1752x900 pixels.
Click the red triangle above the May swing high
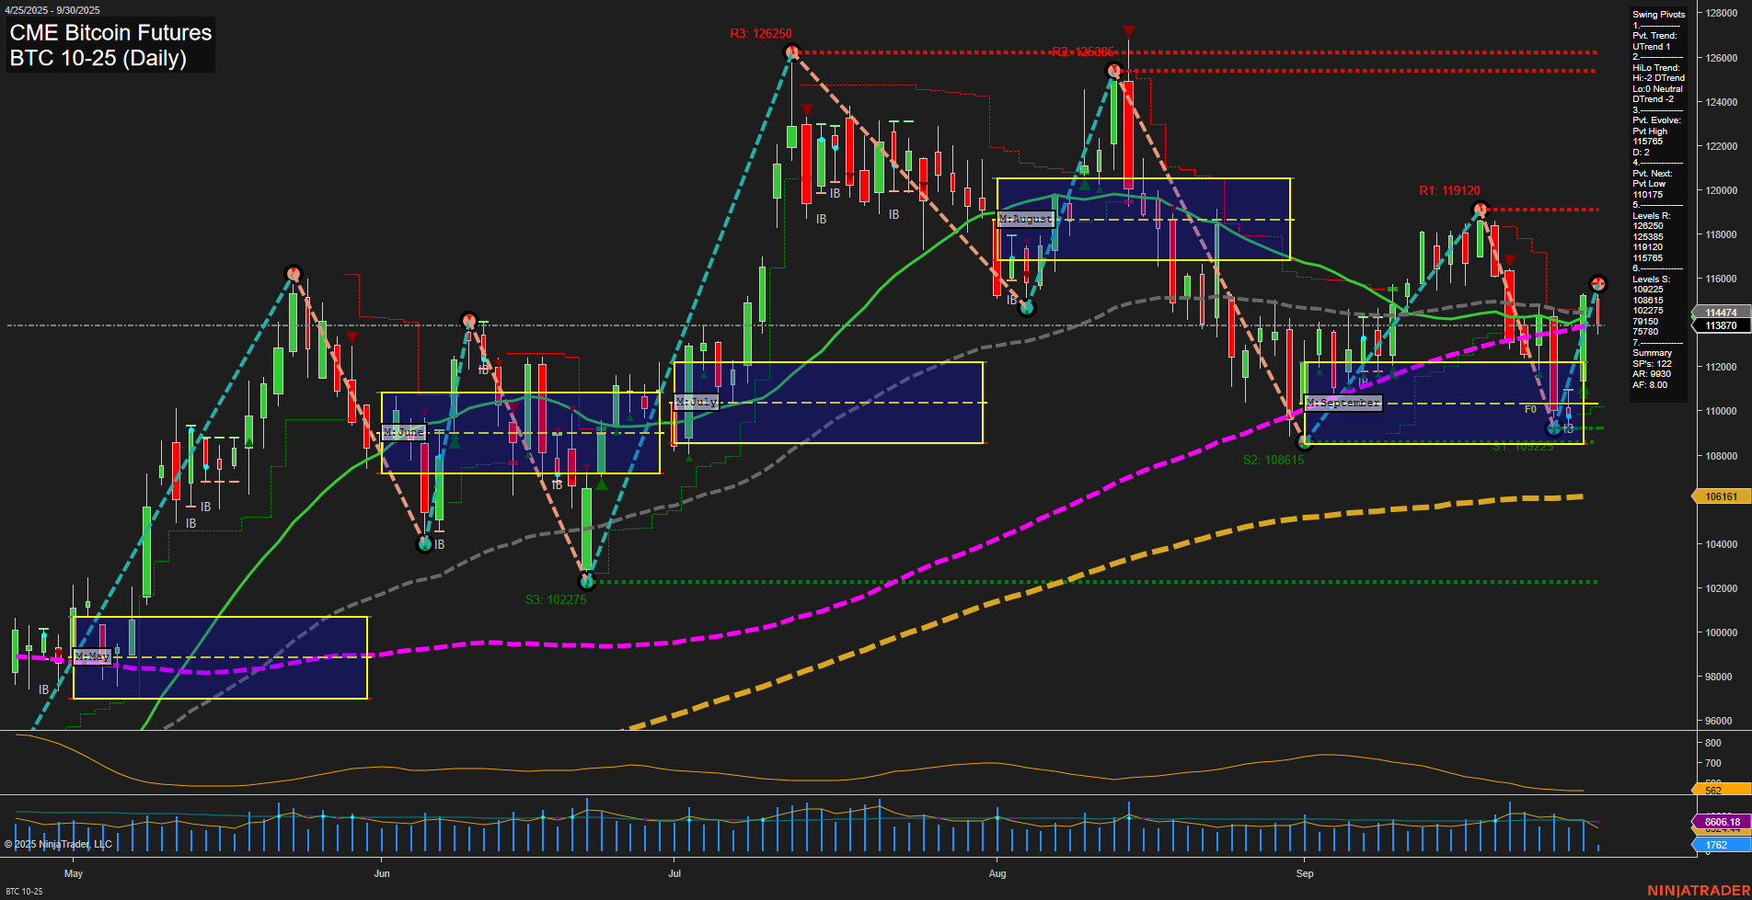coord(352,337)
